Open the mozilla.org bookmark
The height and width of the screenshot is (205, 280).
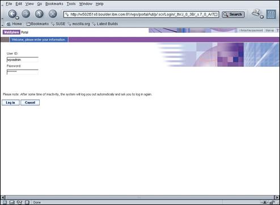point(79,24)
